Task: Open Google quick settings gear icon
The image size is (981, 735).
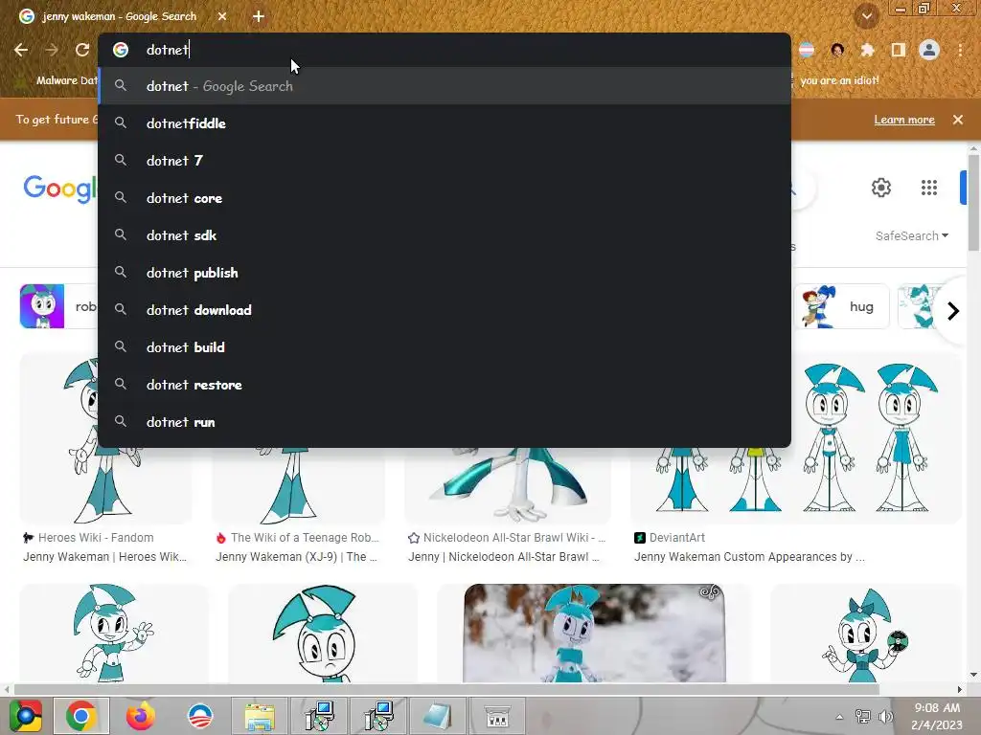Action: click(x=881, y=188)
